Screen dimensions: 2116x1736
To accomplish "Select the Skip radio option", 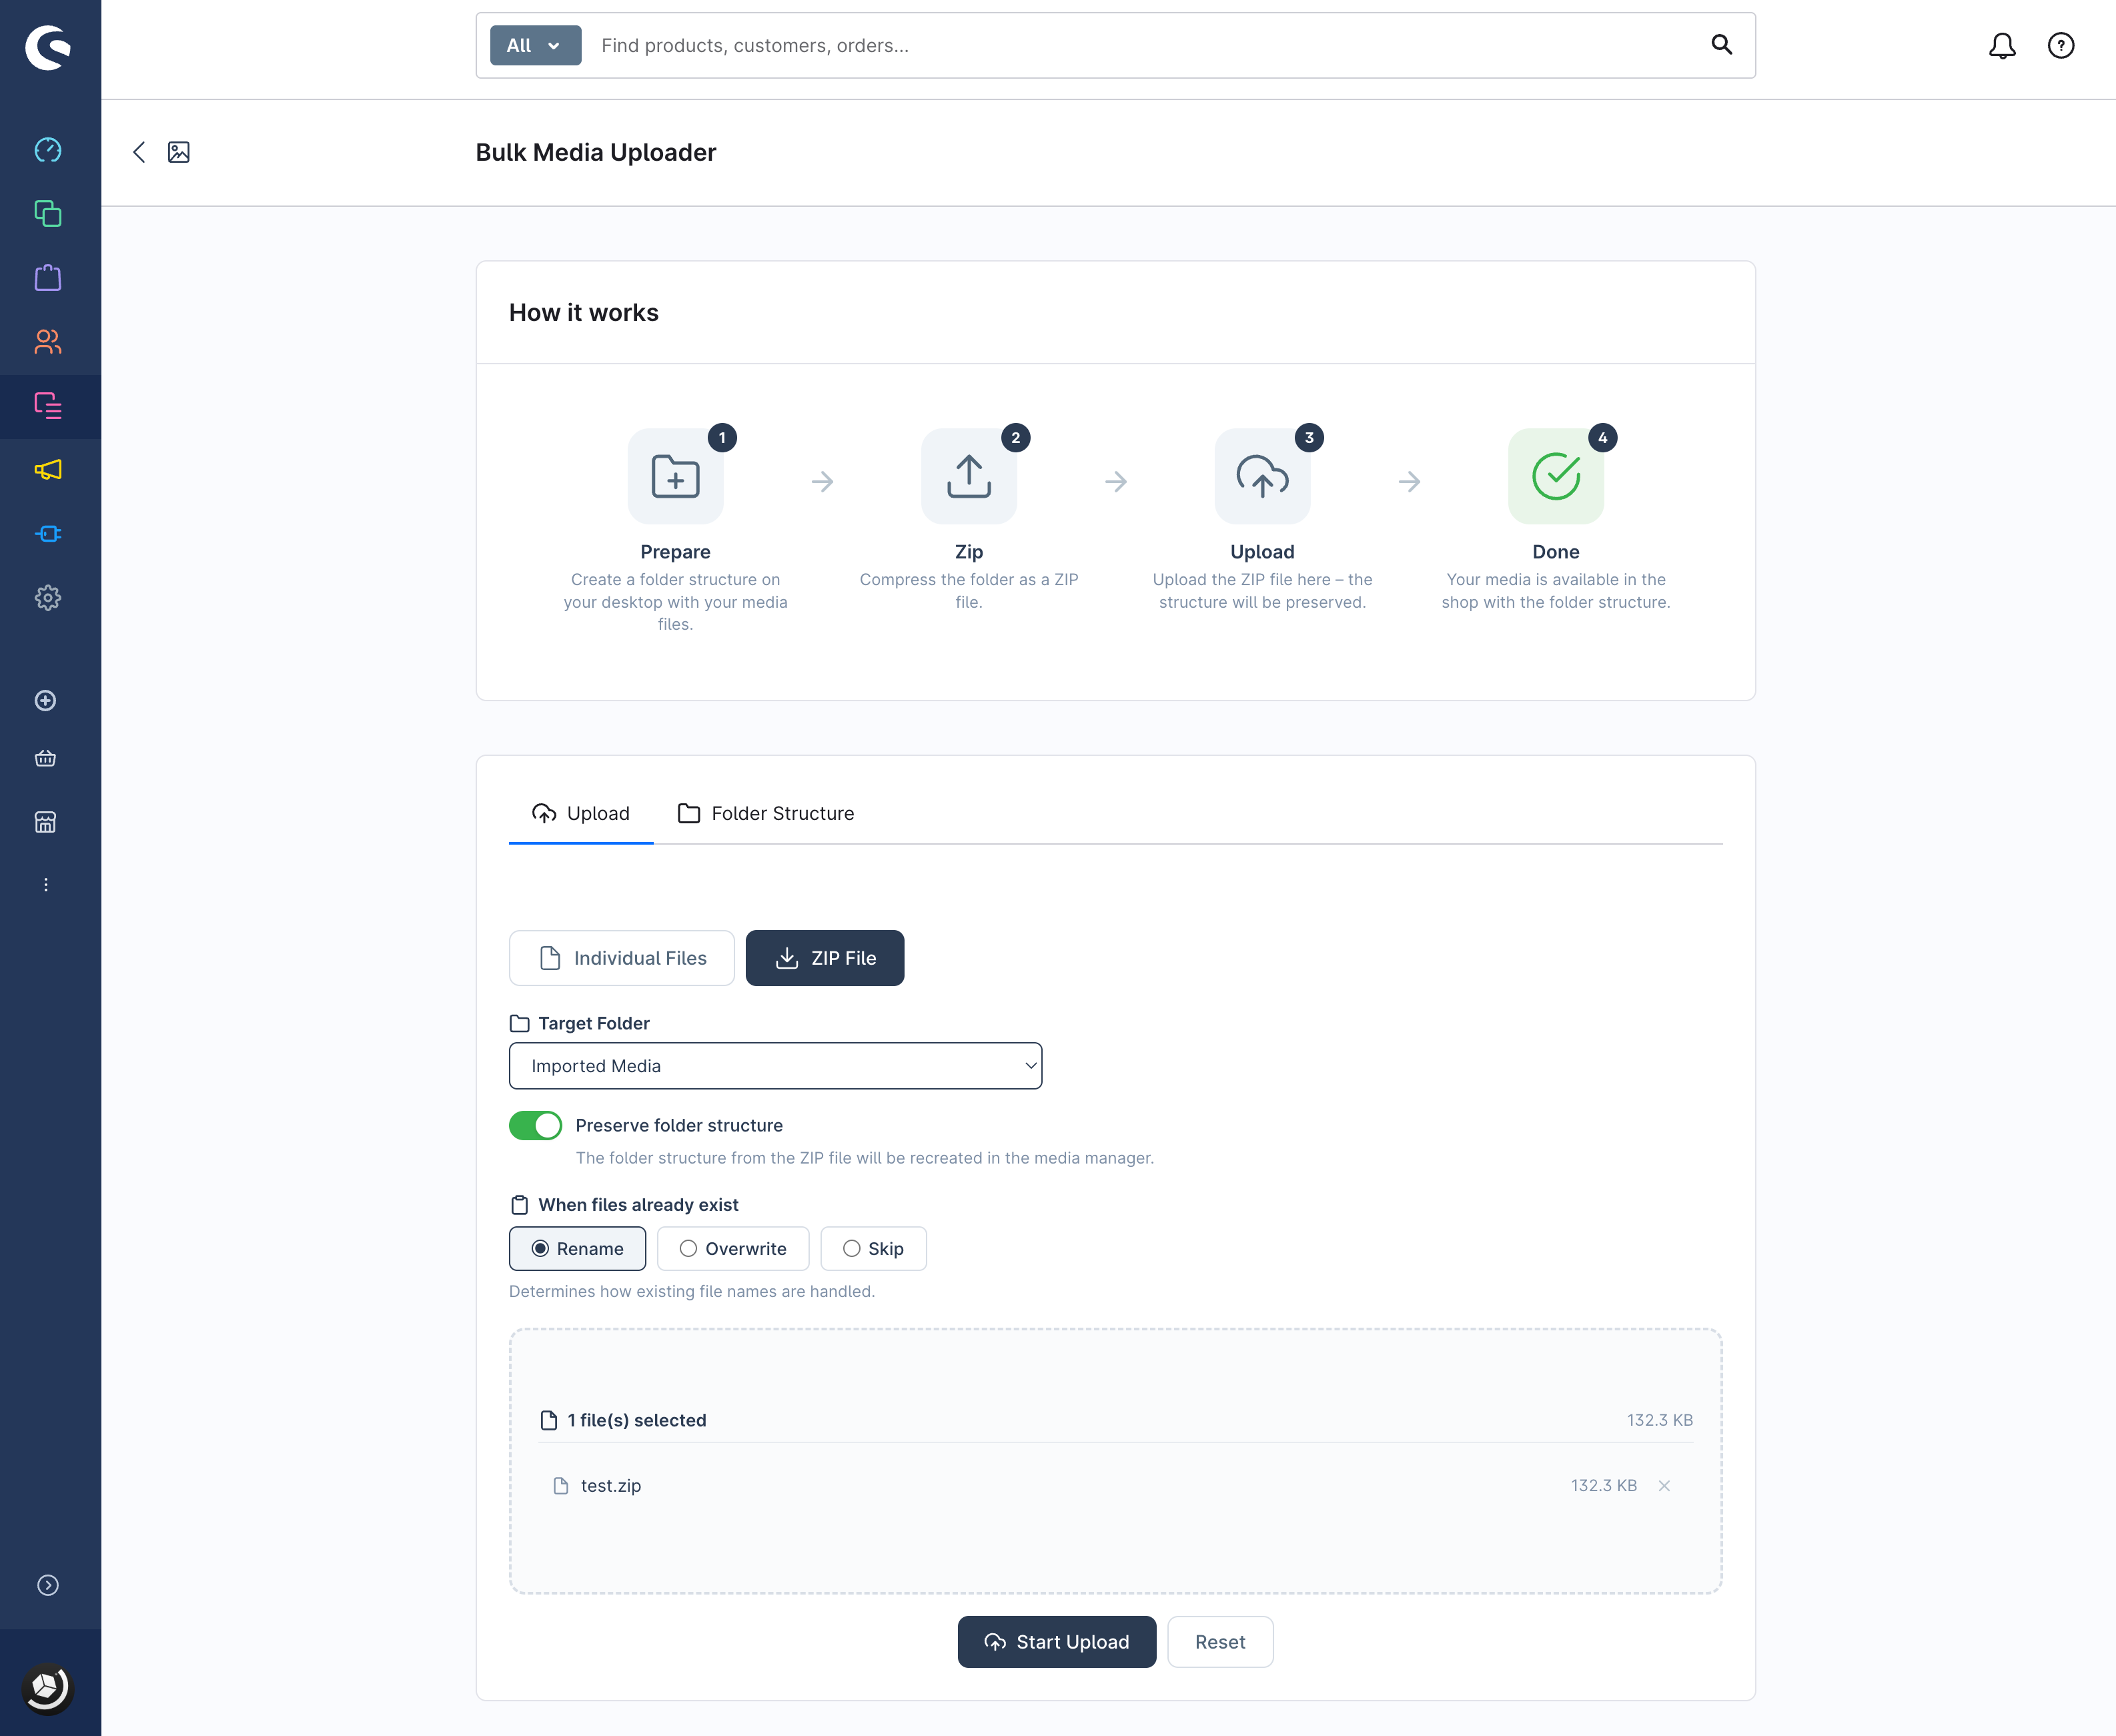I will click(873, 1249).
